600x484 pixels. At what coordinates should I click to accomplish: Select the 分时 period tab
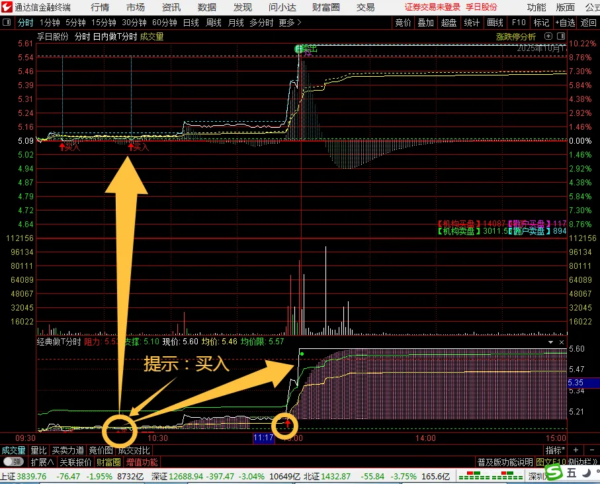click(26, 23)
